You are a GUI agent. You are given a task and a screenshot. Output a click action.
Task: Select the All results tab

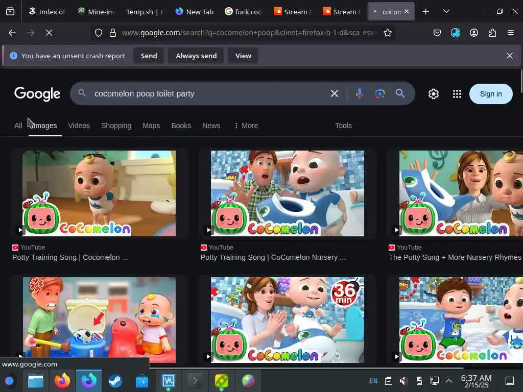[18, 126]
